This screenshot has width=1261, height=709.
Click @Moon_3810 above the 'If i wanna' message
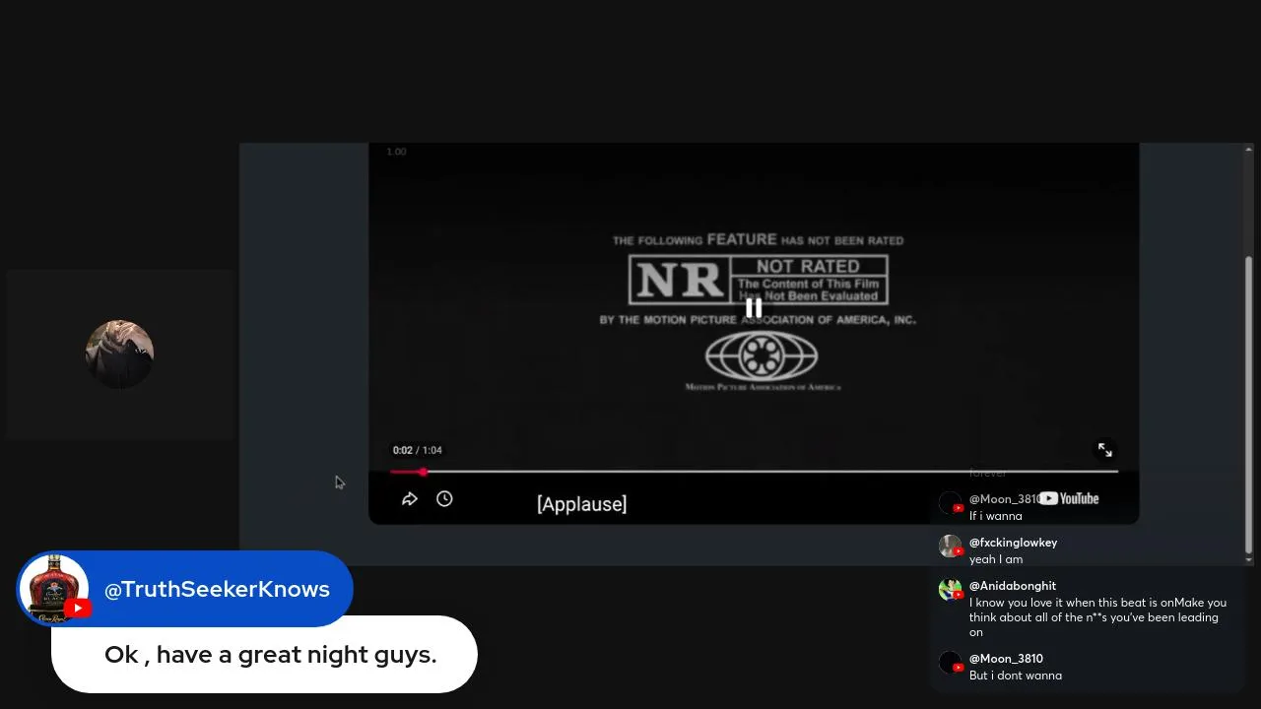[1003, 499]
